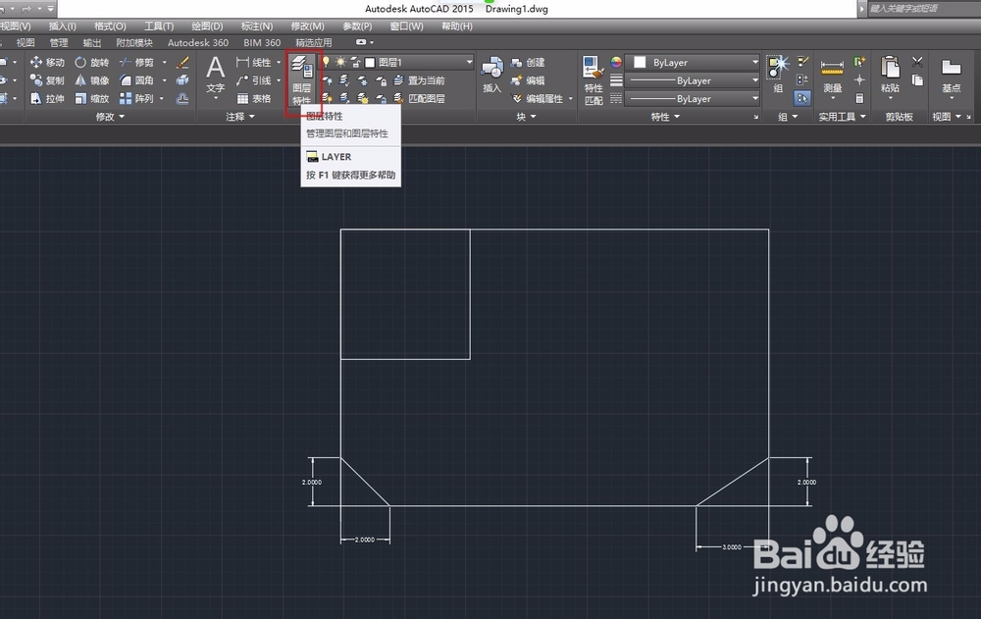Select the Rotate (旋转) tool

coord(92,62)
